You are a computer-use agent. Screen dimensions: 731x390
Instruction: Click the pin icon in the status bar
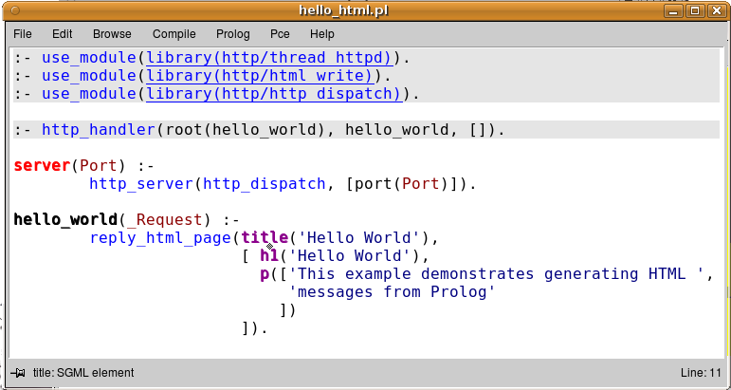pos(19,373)
